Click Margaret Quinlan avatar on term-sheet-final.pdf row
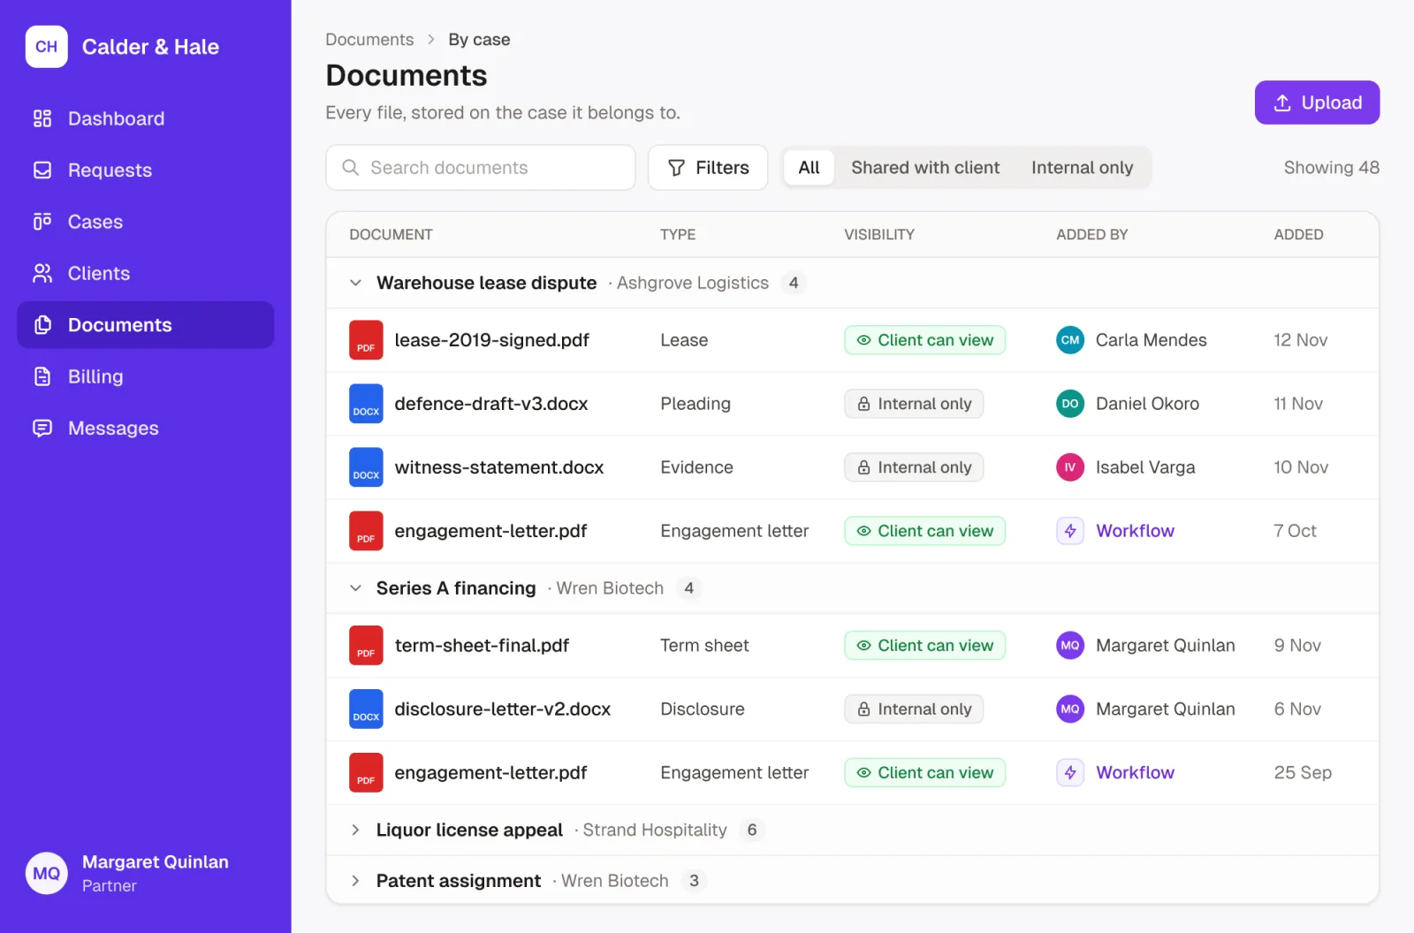1414x933 pixels. coord(1070,646)
